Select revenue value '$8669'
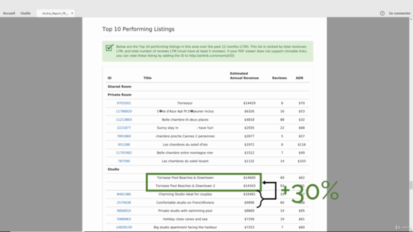 tap(249, 211)
